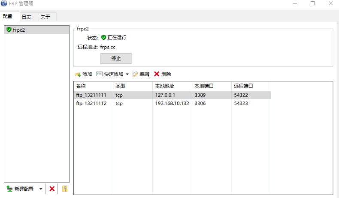
Task: Open the 快速添加 dropdown arrow
Action: pos(127,74)
